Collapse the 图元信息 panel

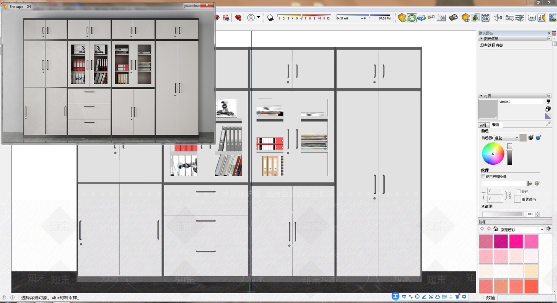[481, 39]
